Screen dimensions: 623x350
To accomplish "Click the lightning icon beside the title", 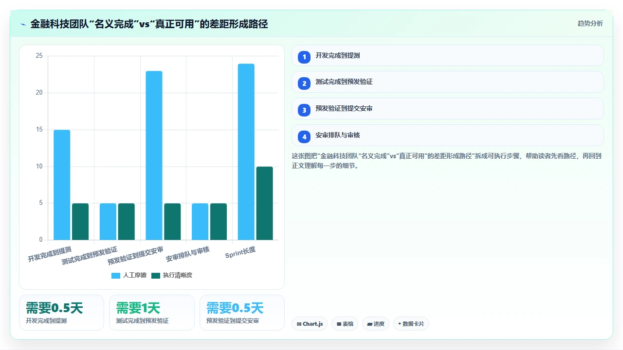I will click(23, 24).
